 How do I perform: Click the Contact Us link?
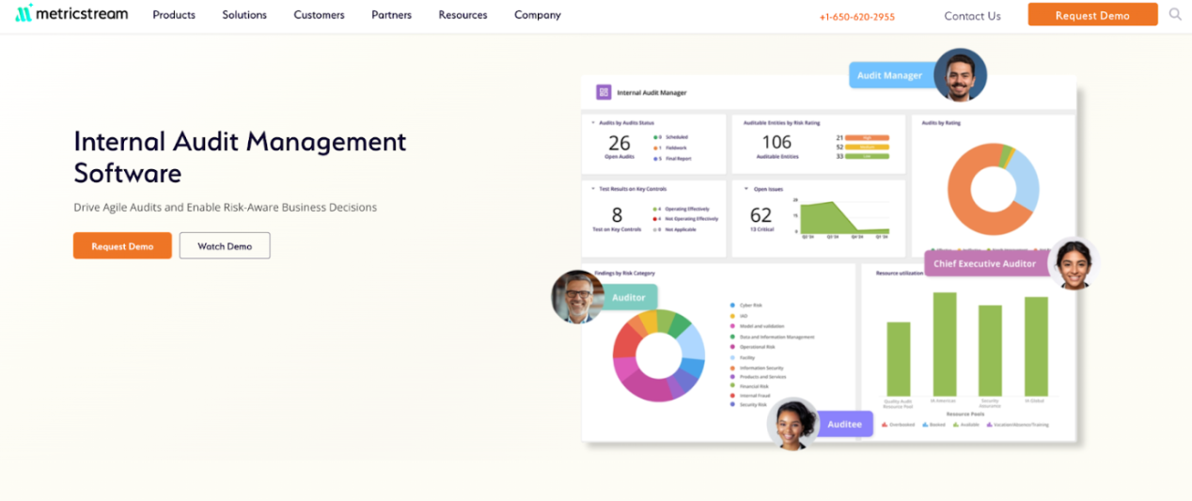coord(972,16)
